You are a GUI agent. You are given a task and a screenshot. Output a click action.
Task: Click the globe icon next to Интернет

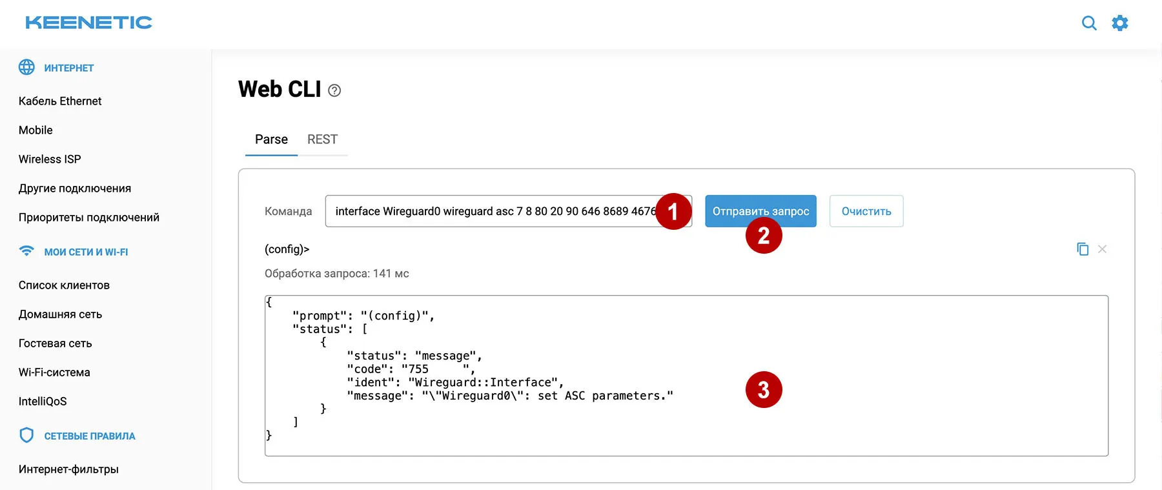click(26, 67)
